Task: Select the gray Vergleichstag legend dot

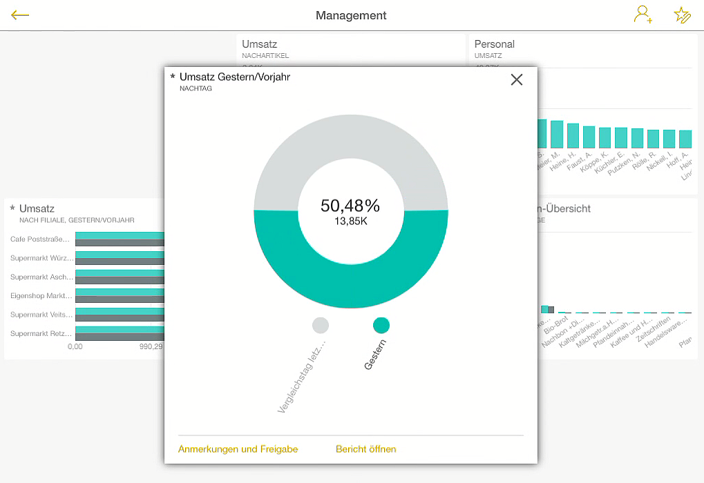Action: [321, 325]
